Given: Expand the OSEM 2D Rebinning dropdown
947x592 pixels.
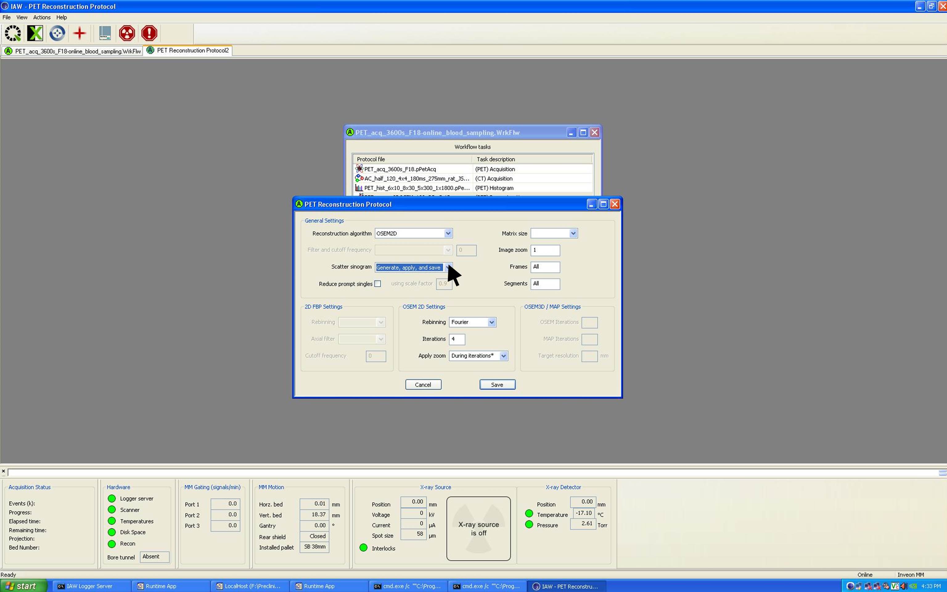Looking at the screenshot, I should 491,322.
